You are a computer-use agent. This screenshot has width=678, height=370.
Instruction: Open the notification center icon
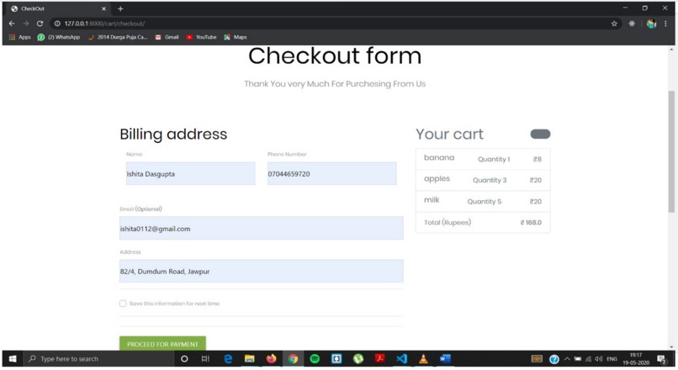(661, 359)
